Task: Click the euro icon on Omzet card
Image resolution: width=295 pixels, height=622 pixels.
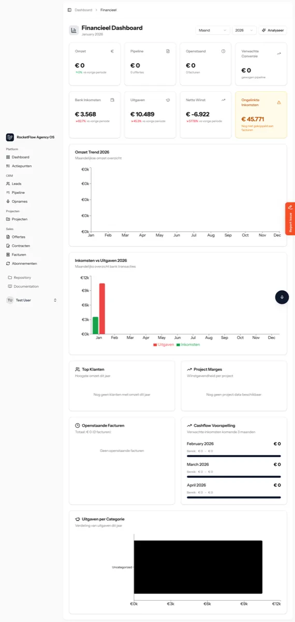Action: pyautogui.click(x=112, y=51)
